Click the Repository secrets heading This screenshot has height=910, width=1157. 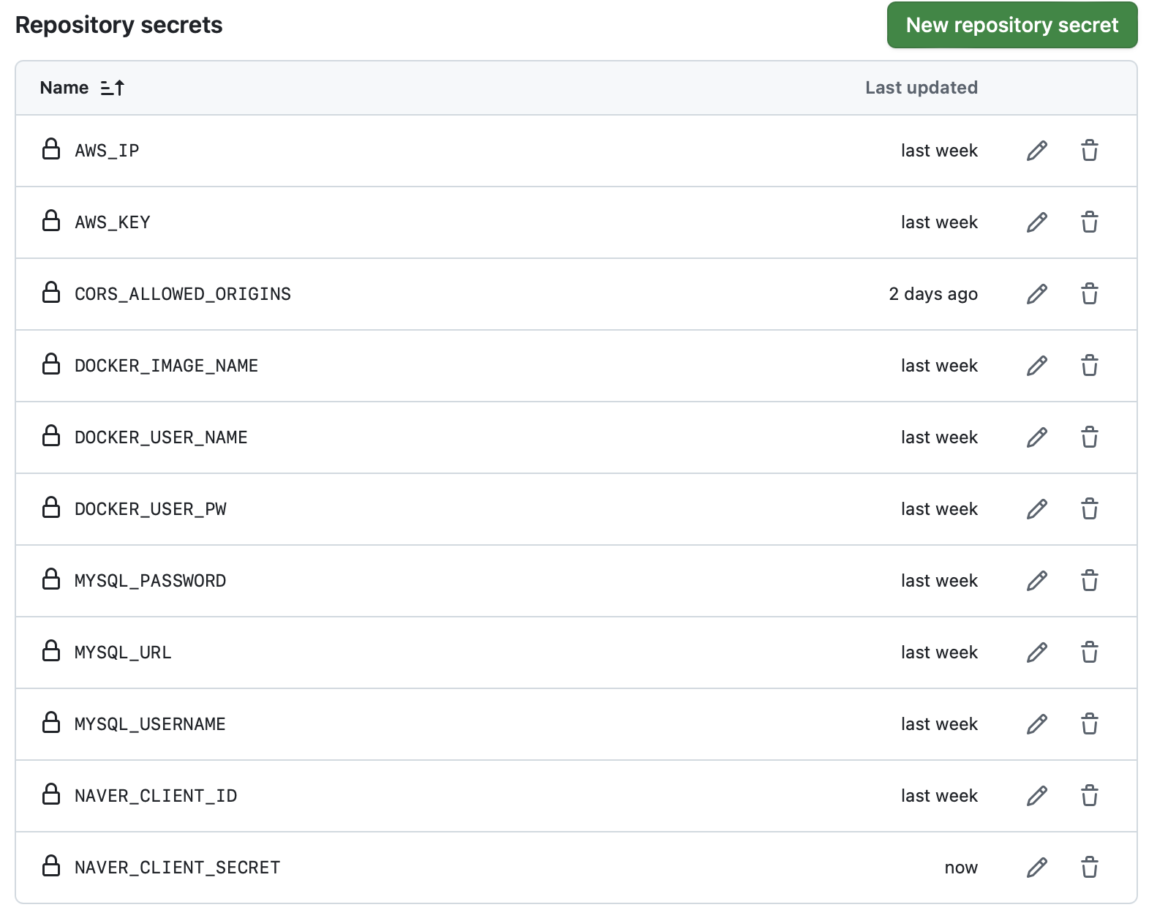119,25
